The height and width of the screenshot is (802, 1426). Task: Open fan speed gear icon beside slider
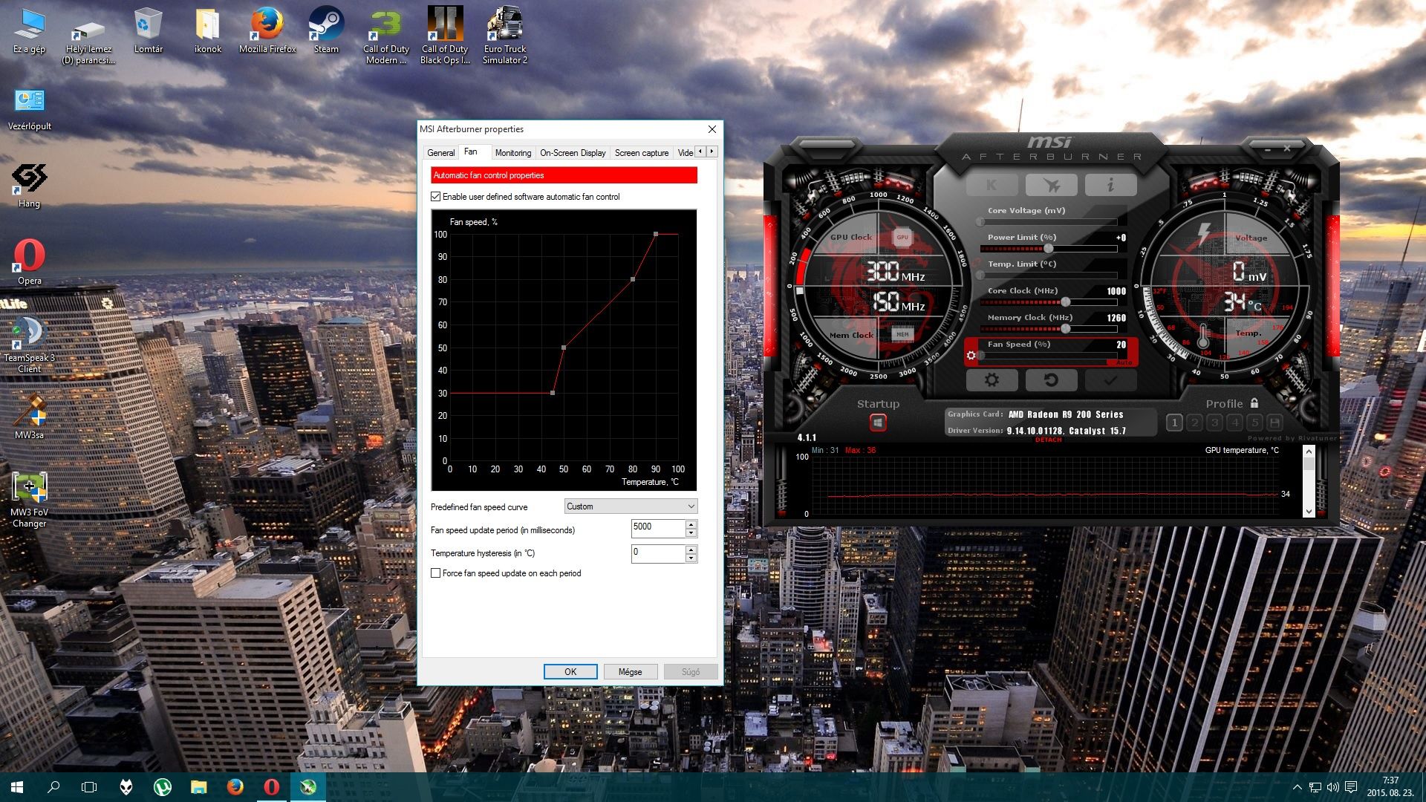[x=971, y=356]
